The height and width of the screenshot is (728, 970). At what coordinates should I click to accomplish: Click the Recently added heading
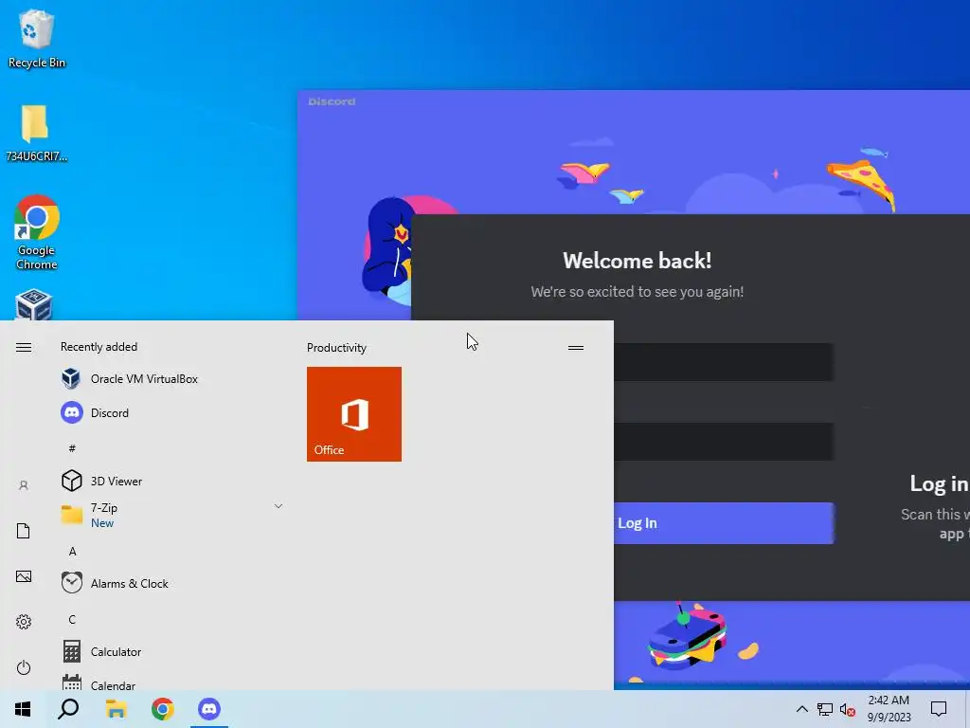coord(99,347)
